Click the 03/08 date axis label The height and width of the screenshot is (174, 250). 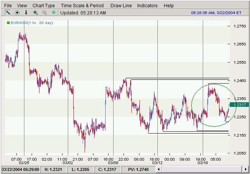(x=113, y=163)
